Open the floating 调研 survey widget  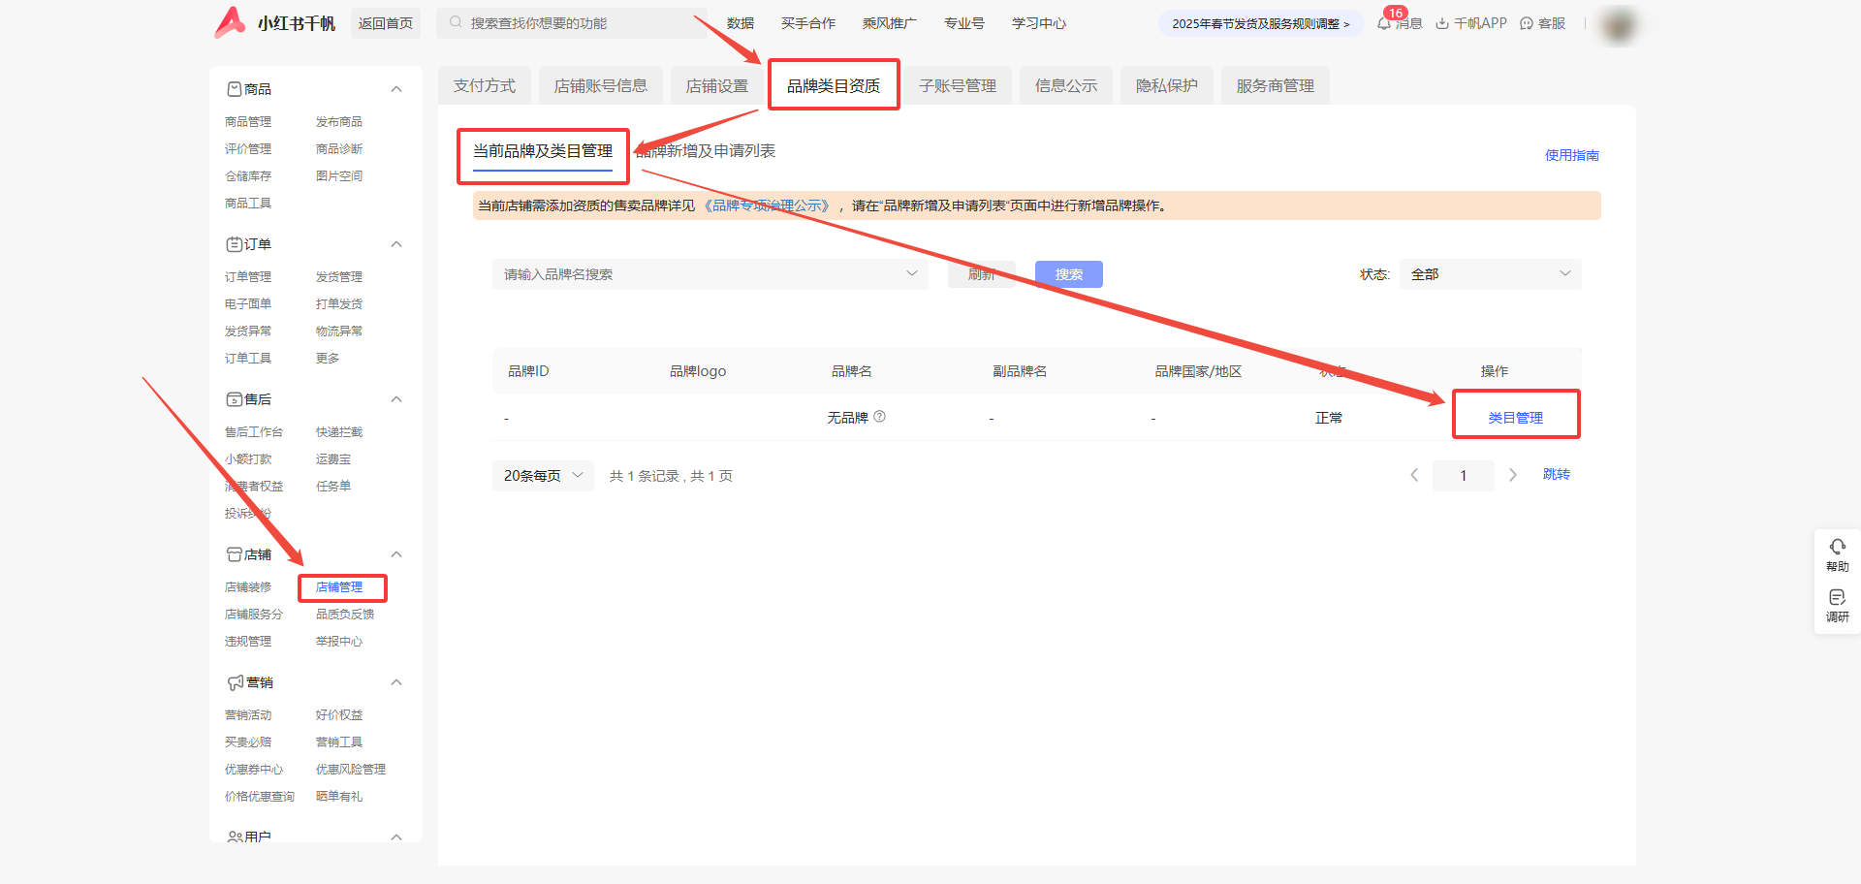tap(1838, 605)
